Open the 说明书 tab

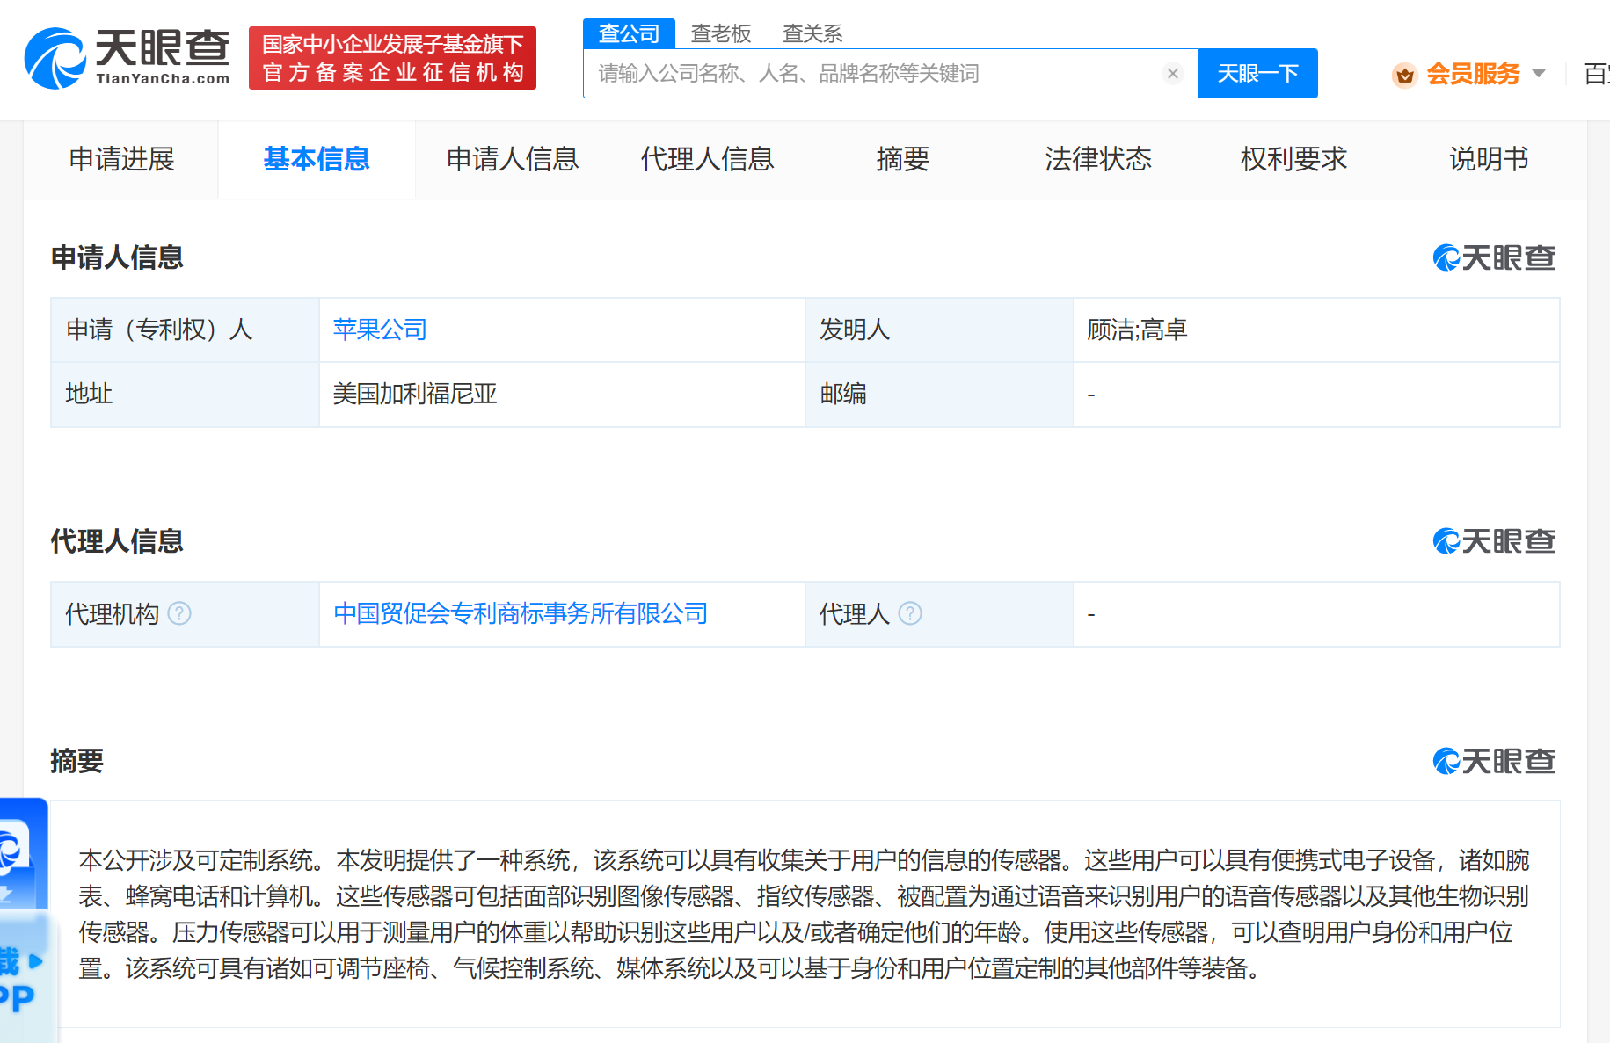[1489, 159]
